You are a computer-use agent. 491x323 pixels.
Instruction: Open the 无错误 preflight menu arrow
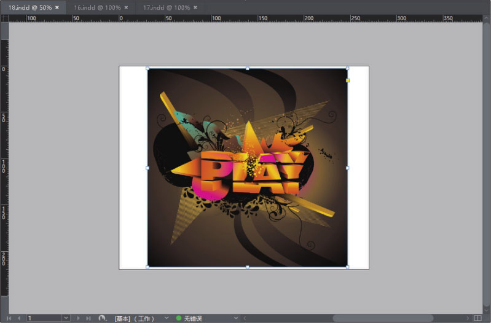point(235,318)
